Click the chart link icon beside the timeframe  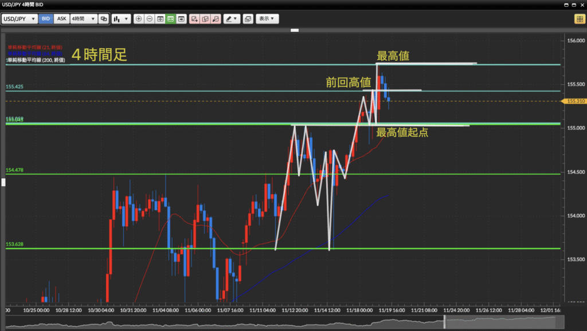(104, 19)
